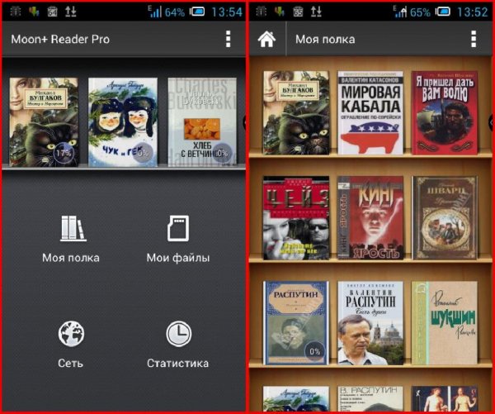Open the Я пришел дать вам волю book

pyautogui.click(x=445, y=112)
